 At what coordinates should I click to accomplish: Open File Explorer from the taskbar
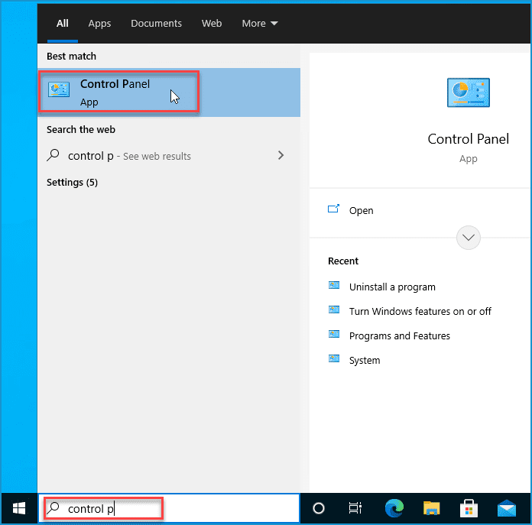(x=432, y=508)
